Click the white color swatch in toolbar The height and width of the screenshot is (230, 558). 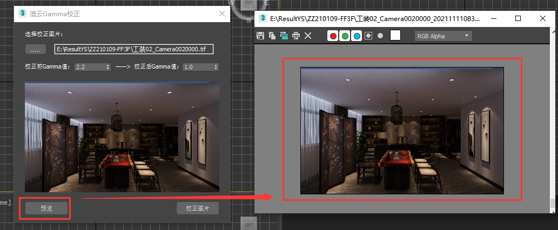tap(395, 36)
